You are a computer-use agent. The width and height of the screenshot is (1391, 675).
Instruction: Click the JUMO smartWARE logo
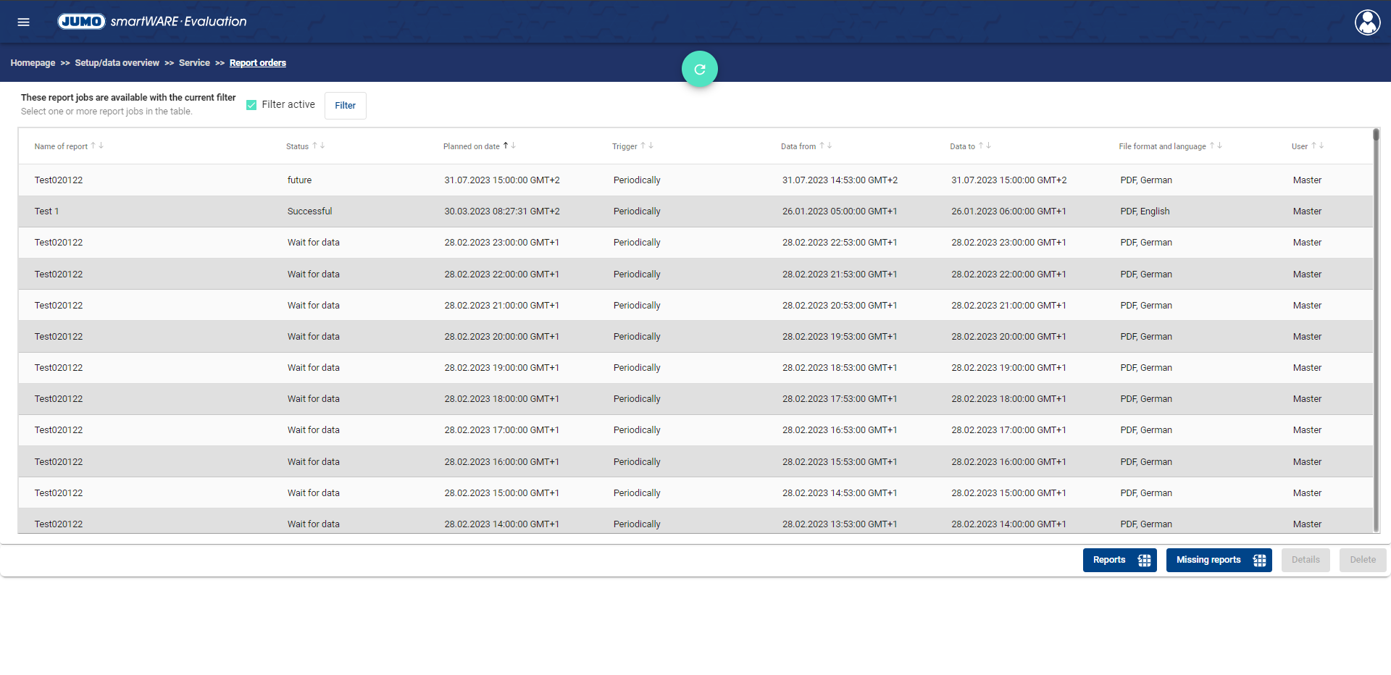(152, 22)
